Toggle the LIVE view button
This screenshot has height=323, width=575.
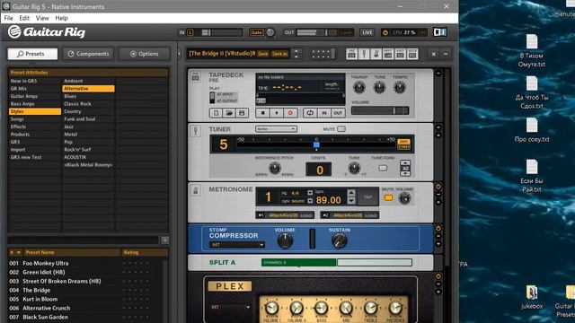[367, 32]
